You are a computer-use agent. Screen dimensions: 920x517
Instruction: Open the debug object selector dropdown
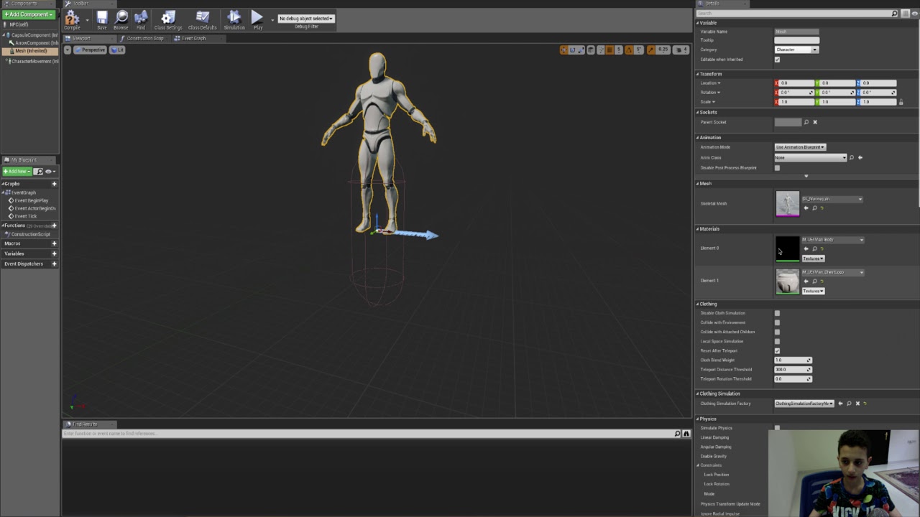tap(306, 18)
